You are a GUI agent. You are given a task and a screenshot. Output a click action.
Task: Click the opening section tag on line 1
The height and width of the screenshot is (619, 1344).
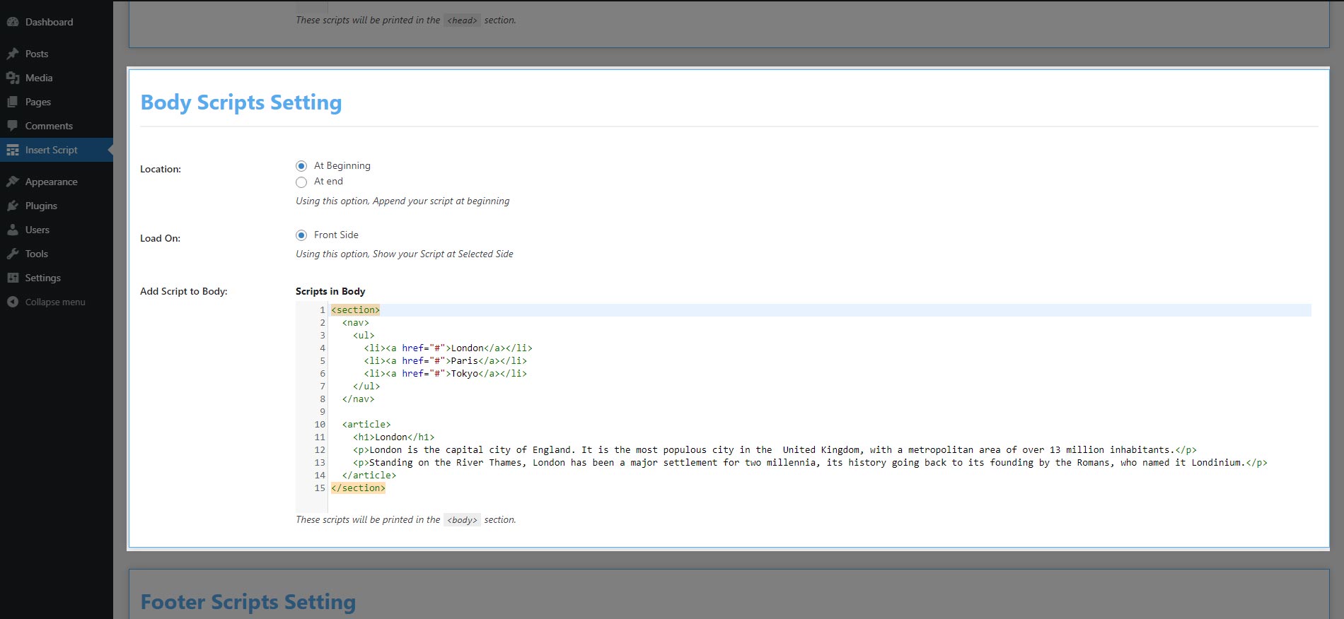pyautogui.click(x=355, y=310)
